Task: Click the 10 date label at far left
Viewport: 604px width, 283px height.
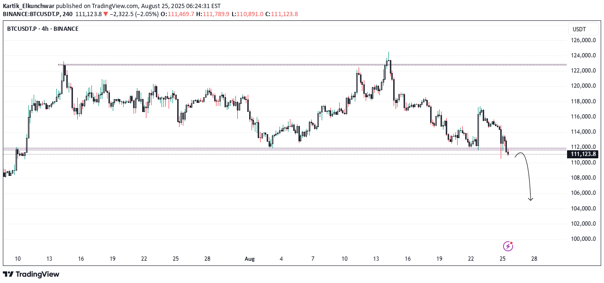Action: (18, 259)
